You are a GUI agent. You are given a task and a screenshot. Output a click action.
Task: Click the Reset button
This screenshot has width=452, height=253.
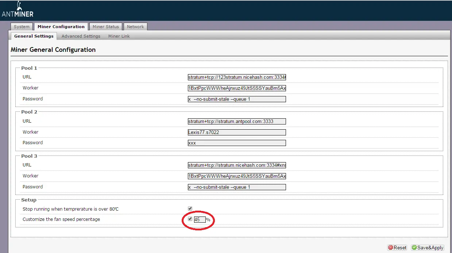[397, 248]
